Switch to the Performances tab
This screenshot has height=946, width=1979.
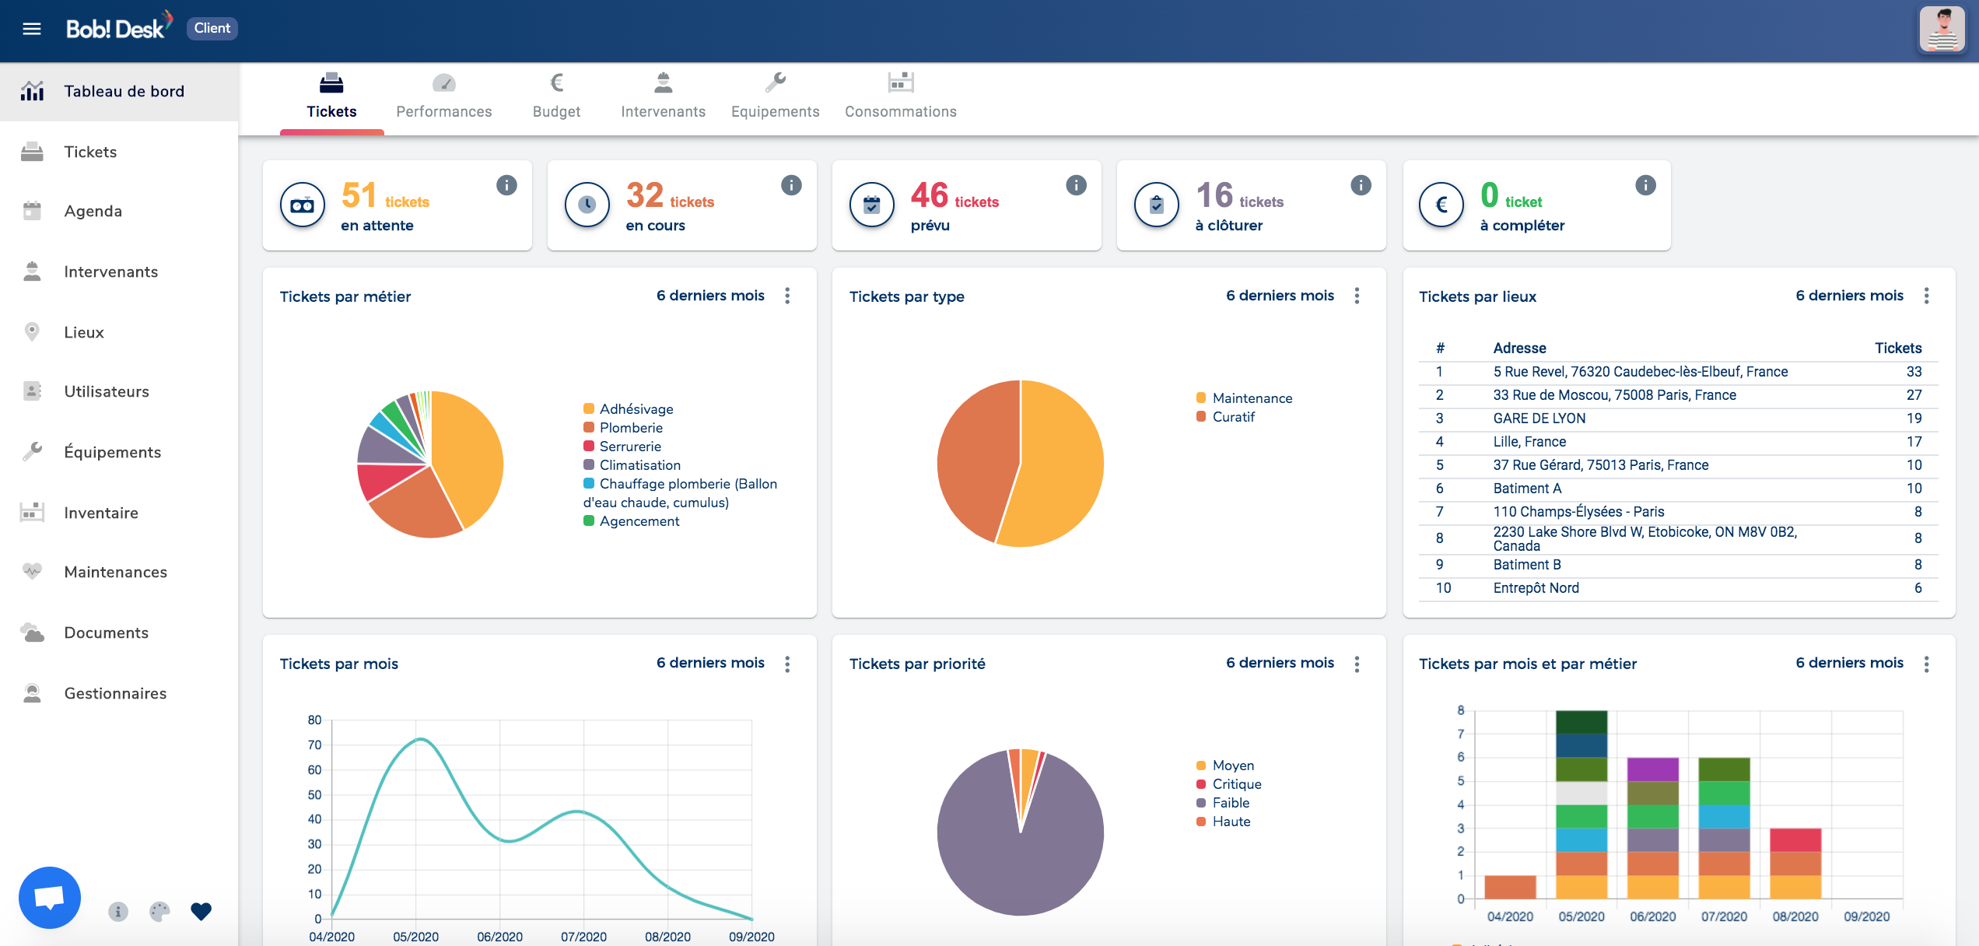click(x=444, y=97)
